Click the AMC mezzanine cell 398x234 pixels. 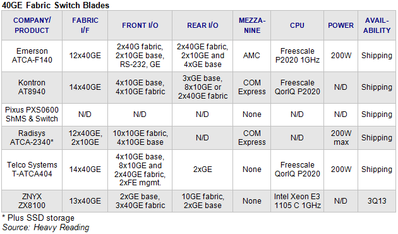click(x=251, y=56)
